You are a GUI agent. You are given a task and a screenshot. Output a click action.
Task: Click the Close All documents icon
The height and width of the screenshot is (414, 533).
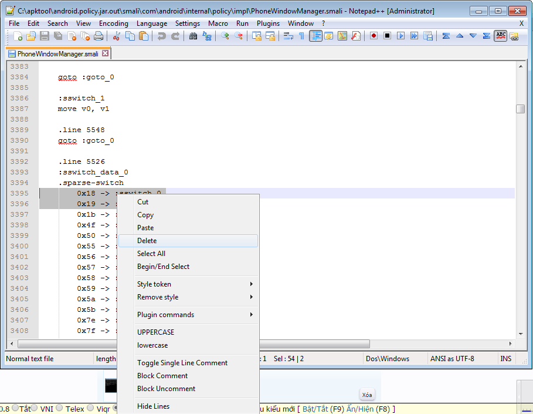[x=85, y=36]
